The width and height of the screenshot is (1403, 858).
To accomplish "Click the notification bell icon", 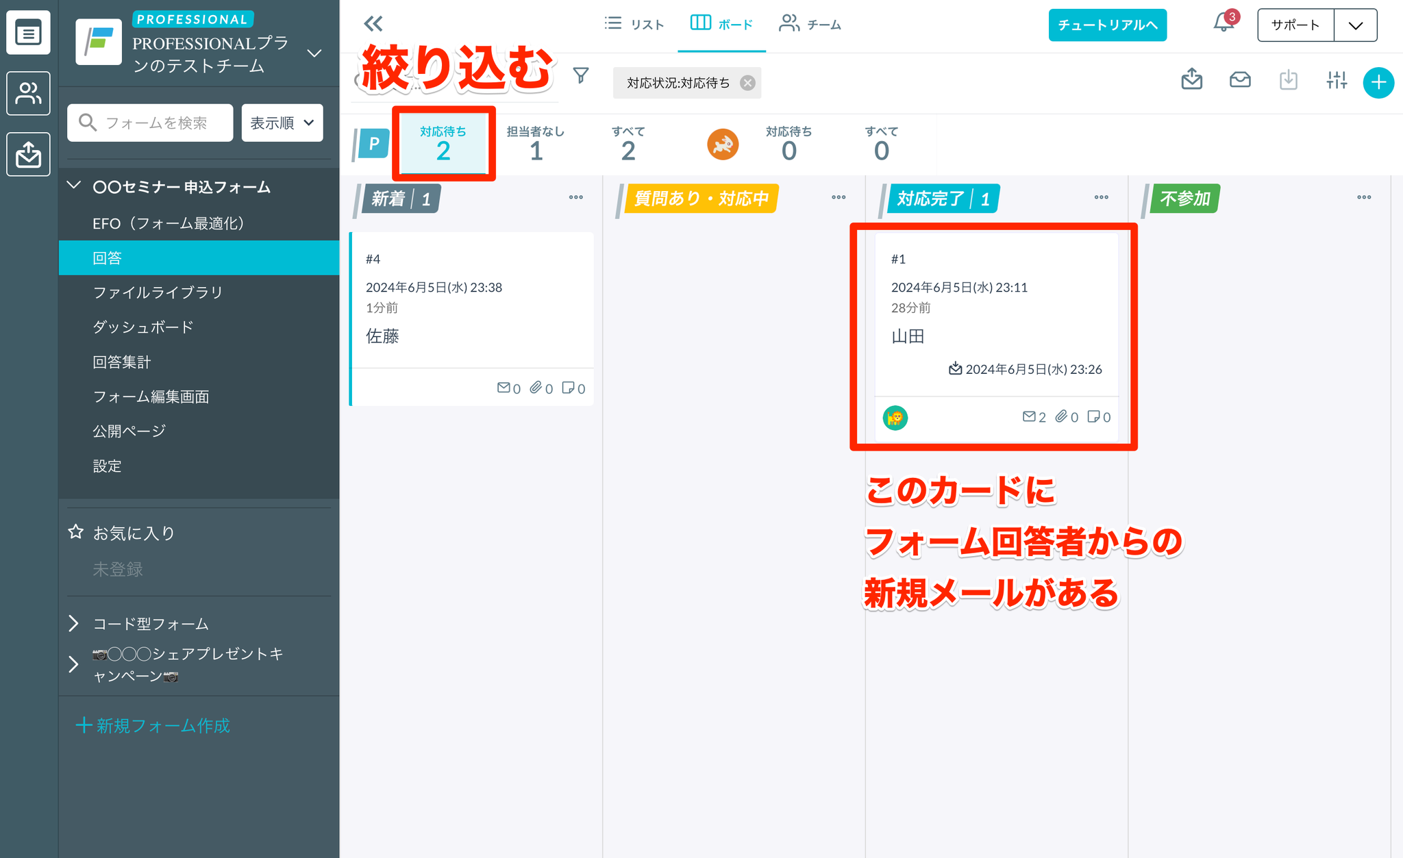I will coord(1224,24).
